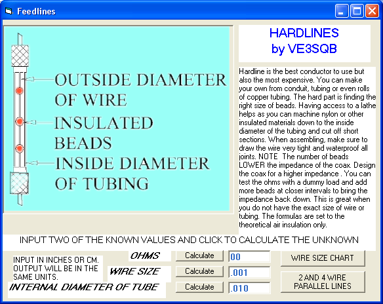
Task: Click the bottom red insulated bead
Action: [20, 148]
